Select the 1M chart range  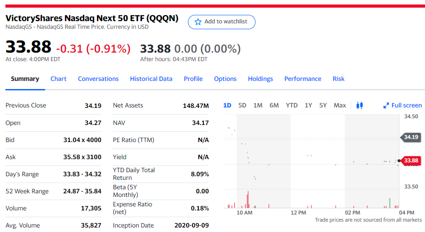(258, 105)
